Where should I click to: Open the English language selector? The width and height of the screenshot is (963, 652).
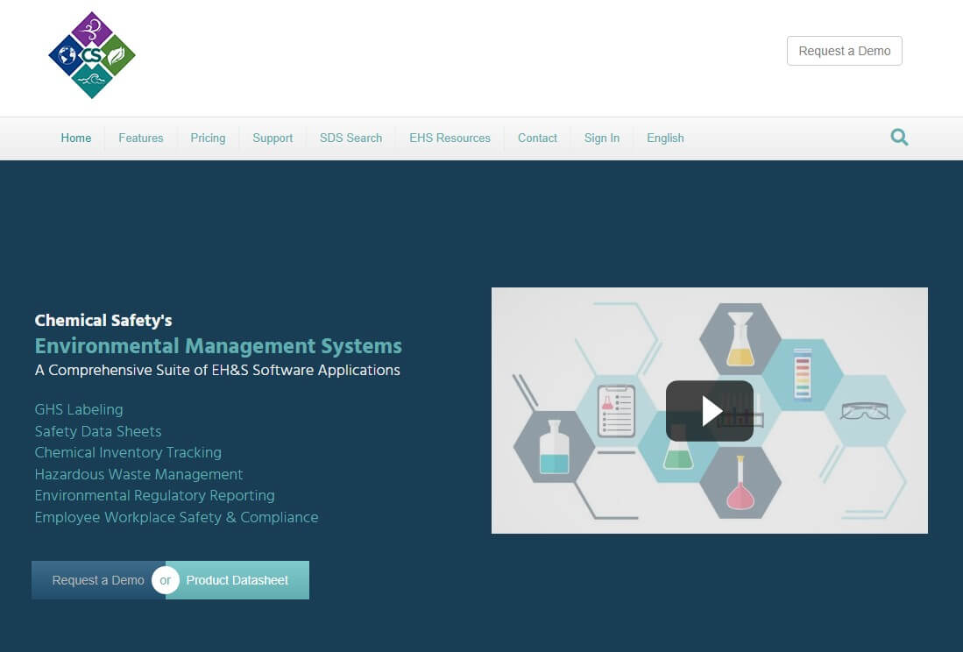pyautogui.click(x=665, y=138)
